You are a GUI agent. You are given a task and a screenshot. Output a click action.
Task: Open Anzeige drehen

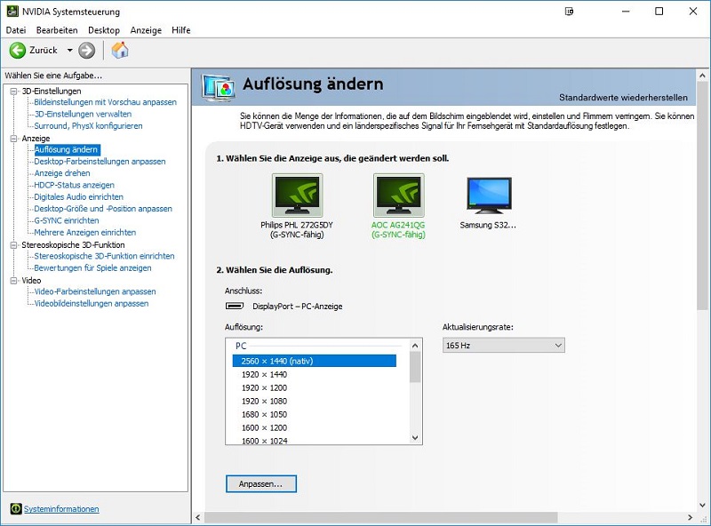tap(62, 173)
